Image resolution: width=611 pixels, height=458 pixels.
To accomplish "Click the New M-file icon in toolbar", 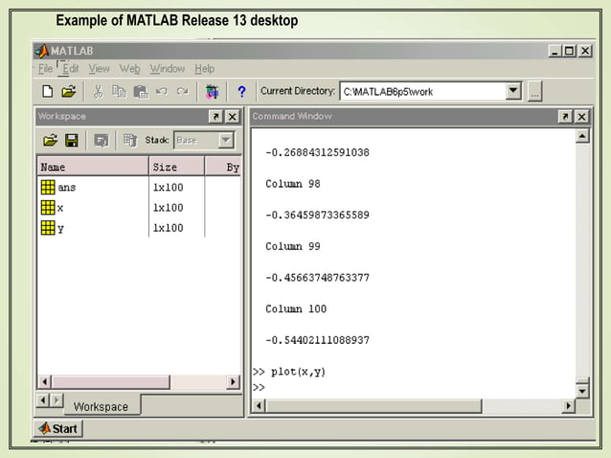I will click(48, 92).
